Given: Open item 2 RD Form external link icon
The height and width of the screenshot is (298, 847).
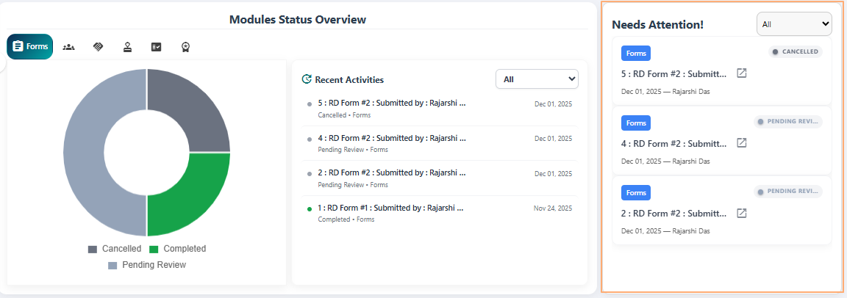Looking at the screenshot, I should [x=742, y=213].
